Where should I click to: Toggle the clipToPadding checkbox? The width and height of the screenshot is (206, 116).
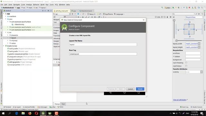point(186,63)
